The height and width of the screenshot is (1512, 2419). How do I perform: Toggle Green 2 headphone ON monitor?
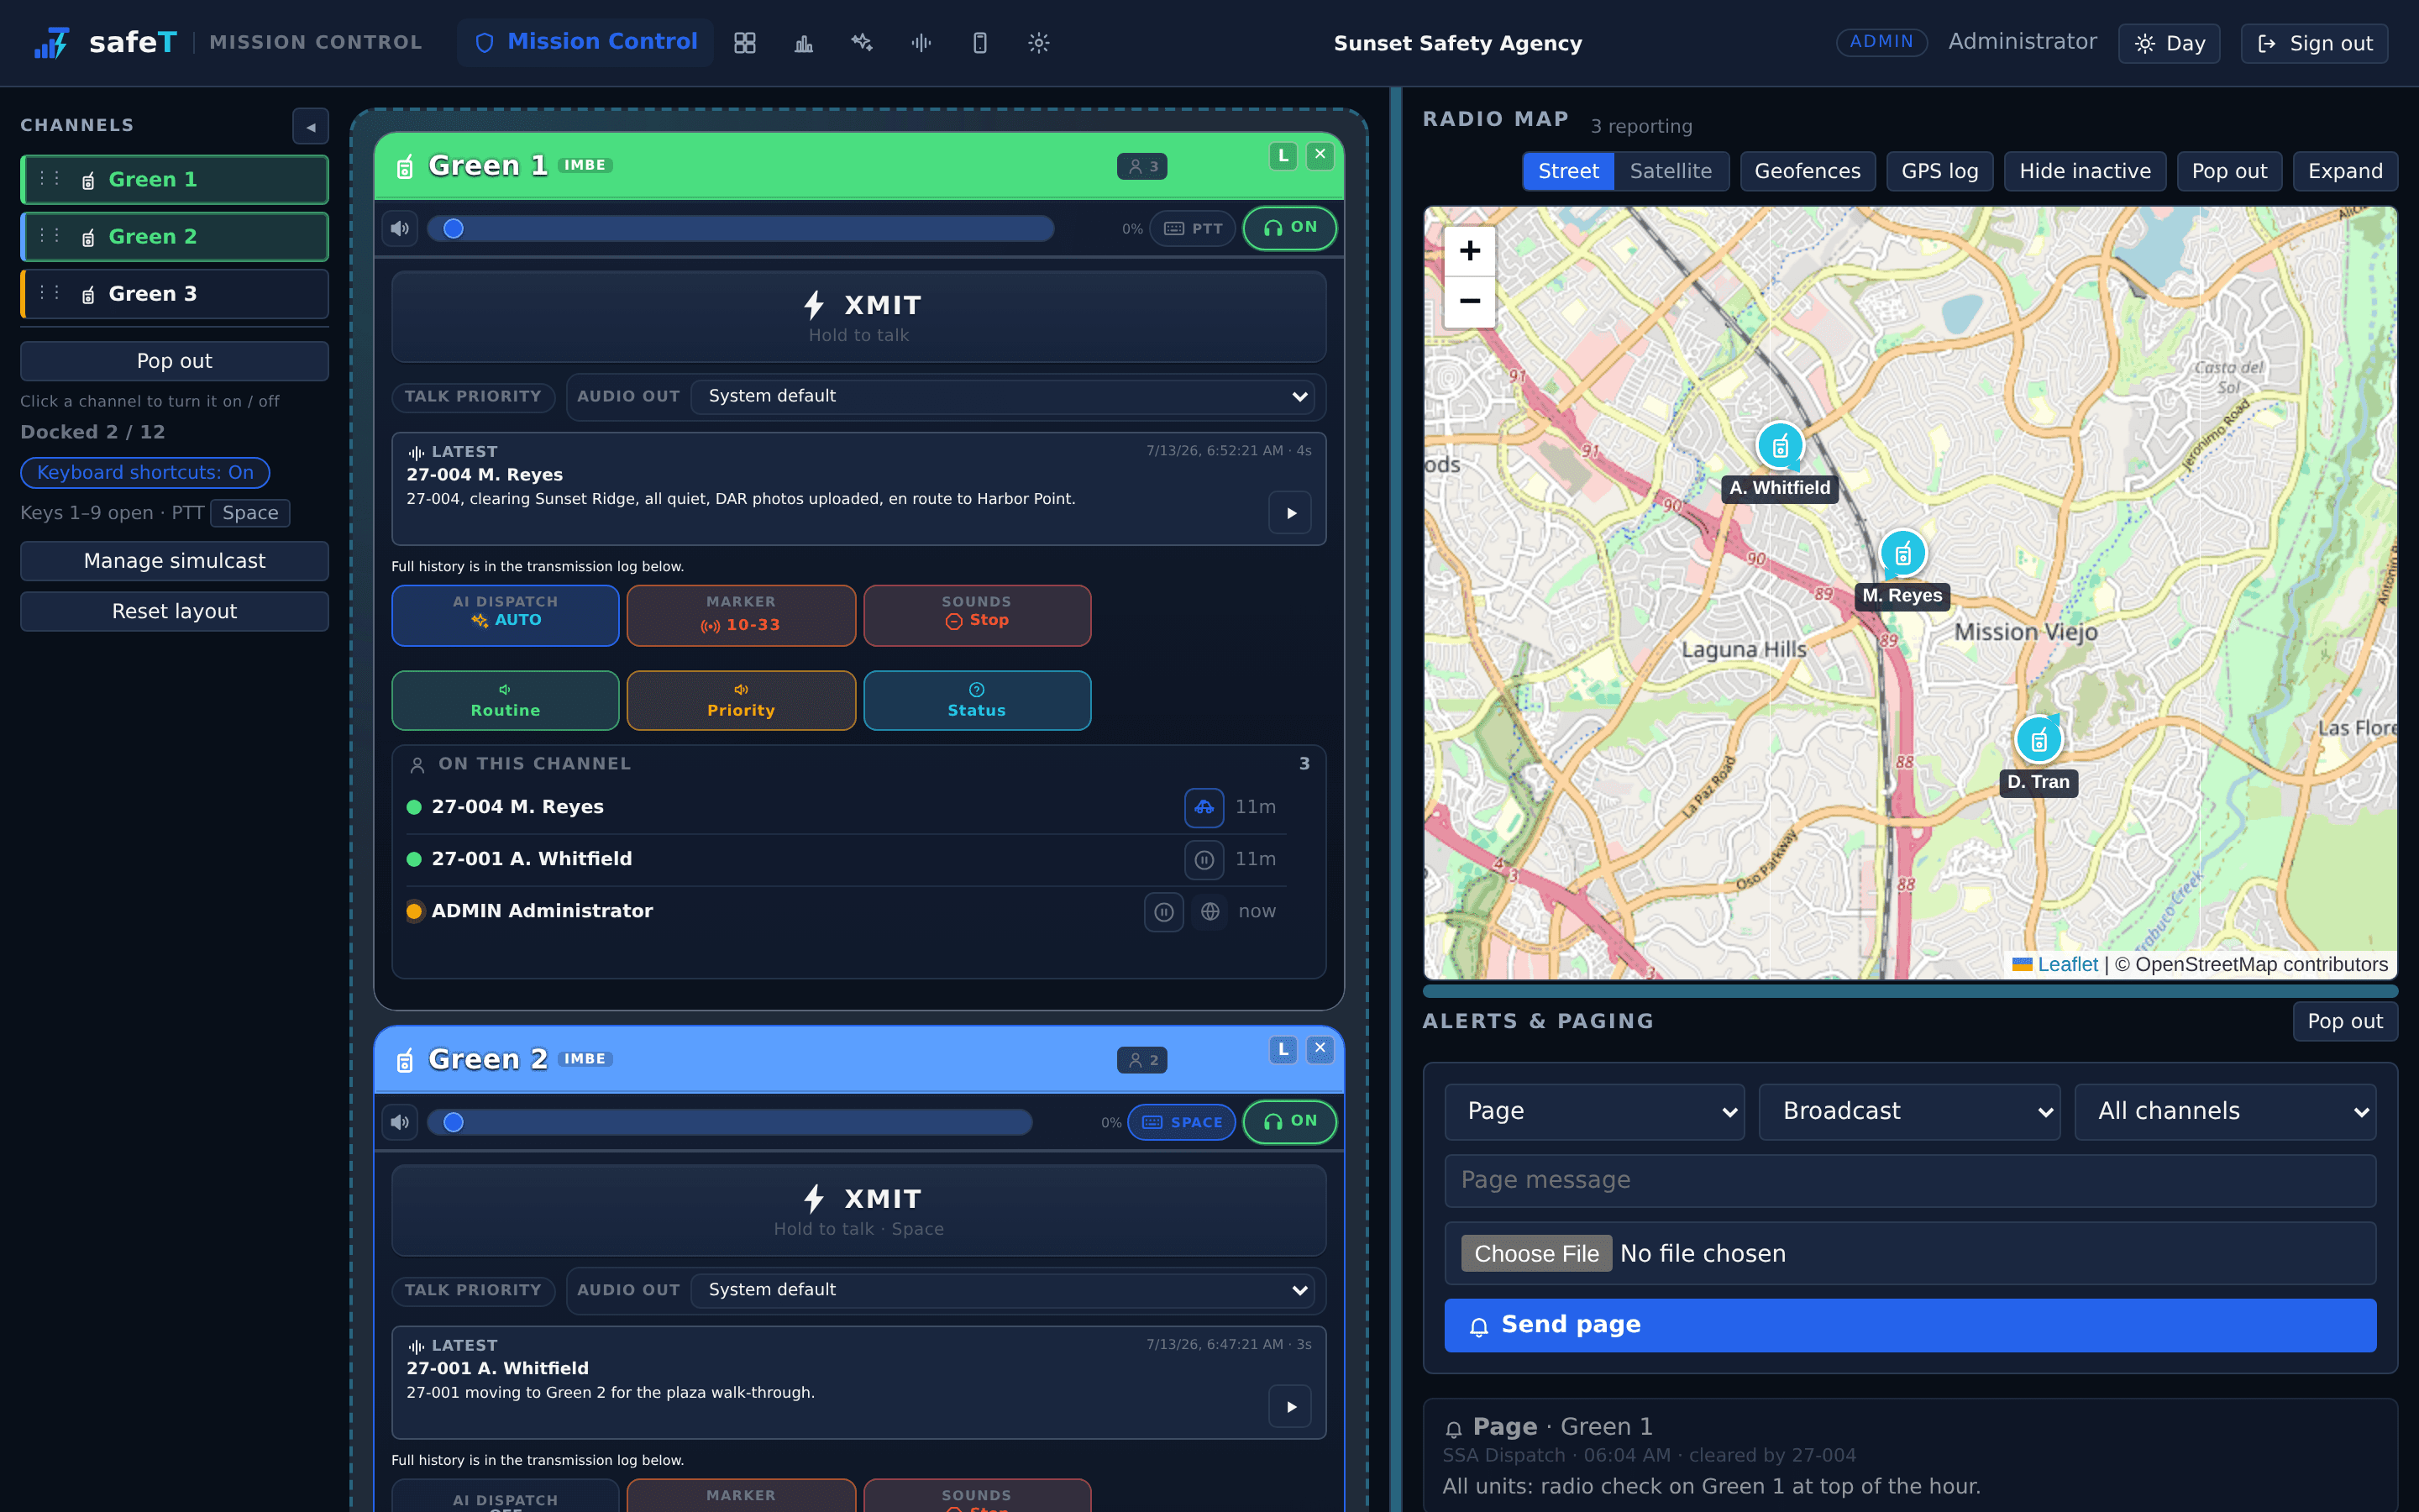[x=1289, y=1122]
